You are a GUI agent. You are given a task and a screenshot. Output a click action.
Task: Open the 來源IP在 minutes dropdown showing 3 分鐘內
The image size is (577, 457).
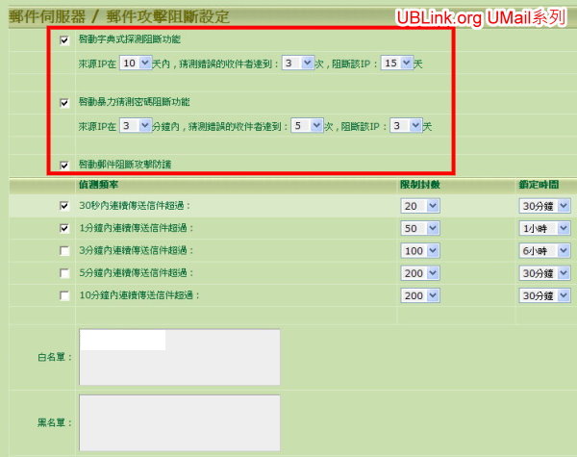tap(137, 125)
